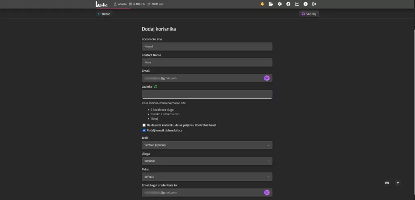Screen dimensions: 415x200
Task: Focus the Contact Name input field
Action: pos(207,62)
